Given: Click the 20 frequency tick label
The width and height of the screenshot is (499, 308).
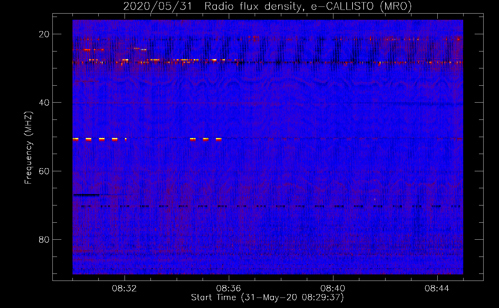Looking at the screenshot, I should click(44, 34).
